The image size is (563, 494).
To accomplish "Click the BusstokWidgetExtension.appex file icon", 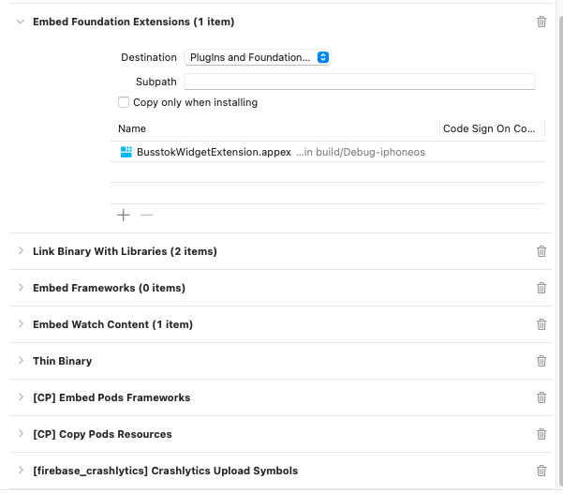I will pyautogui.click(x=126, y=152).
